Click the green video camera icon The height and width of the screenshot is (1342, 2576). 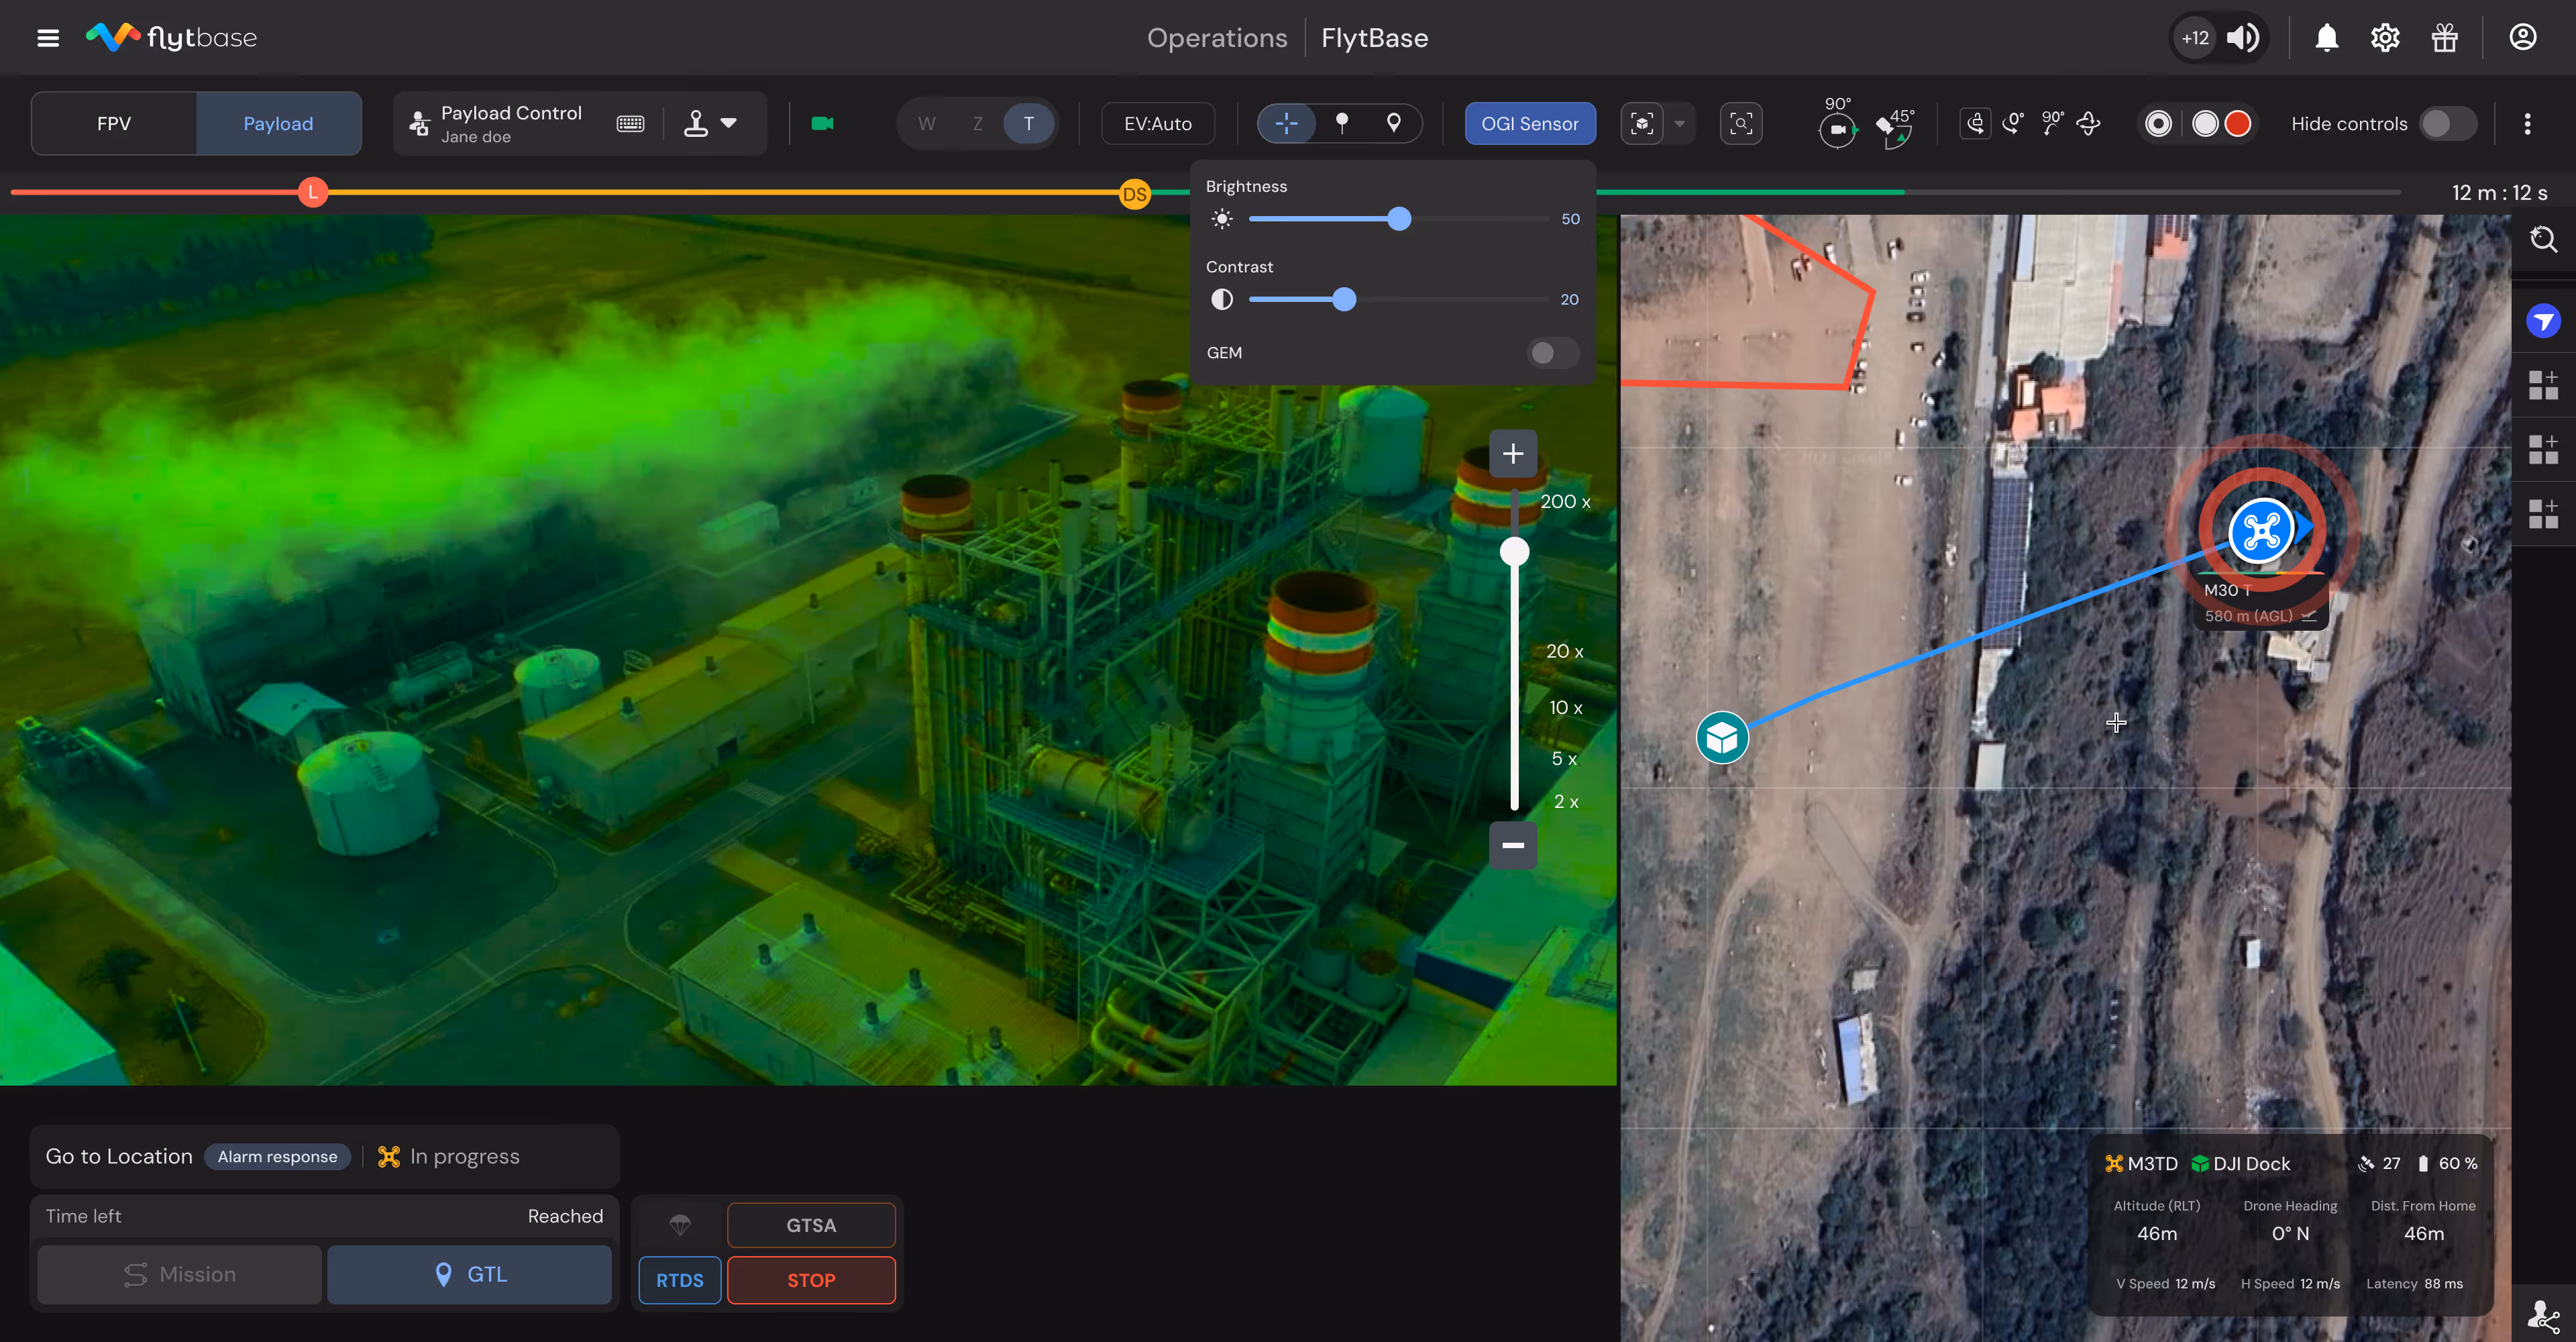pos(822,124)
